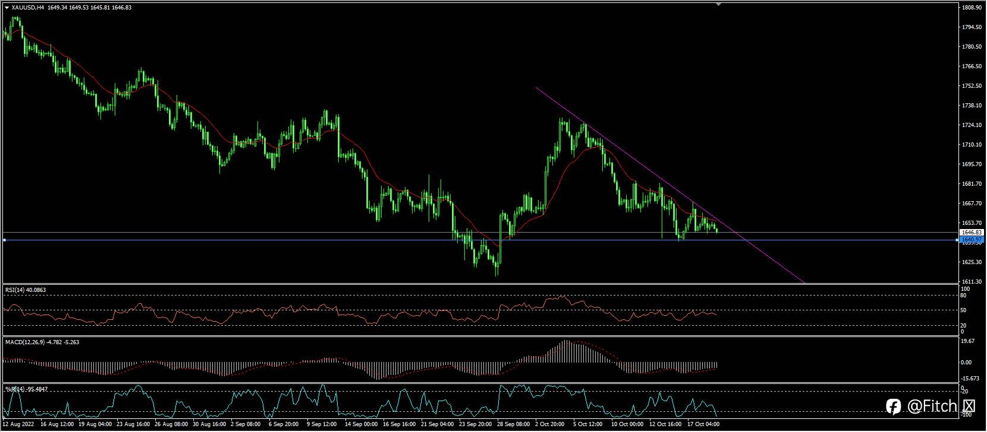Click the 1794.50 price scale label
987x432 pixels.
pos(970,27)
